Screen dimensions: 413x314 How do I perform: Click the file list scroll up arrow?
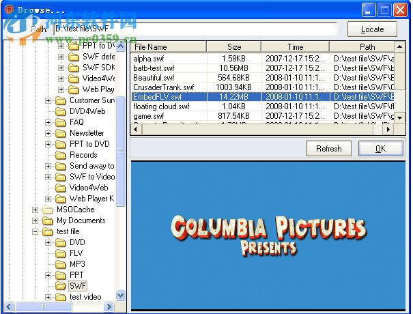coord(399,46)
